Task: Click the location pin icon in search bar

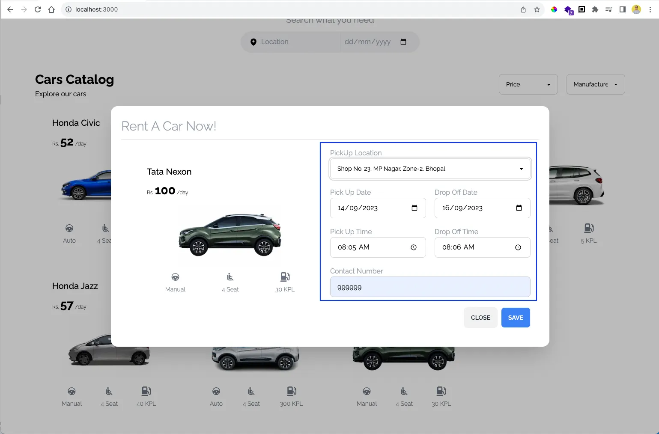Action: tap(253, 42)
